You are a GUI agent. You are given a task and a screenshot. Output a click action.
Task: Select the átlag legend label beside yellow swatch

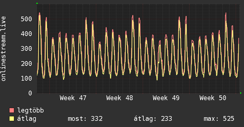click(27, 119)
